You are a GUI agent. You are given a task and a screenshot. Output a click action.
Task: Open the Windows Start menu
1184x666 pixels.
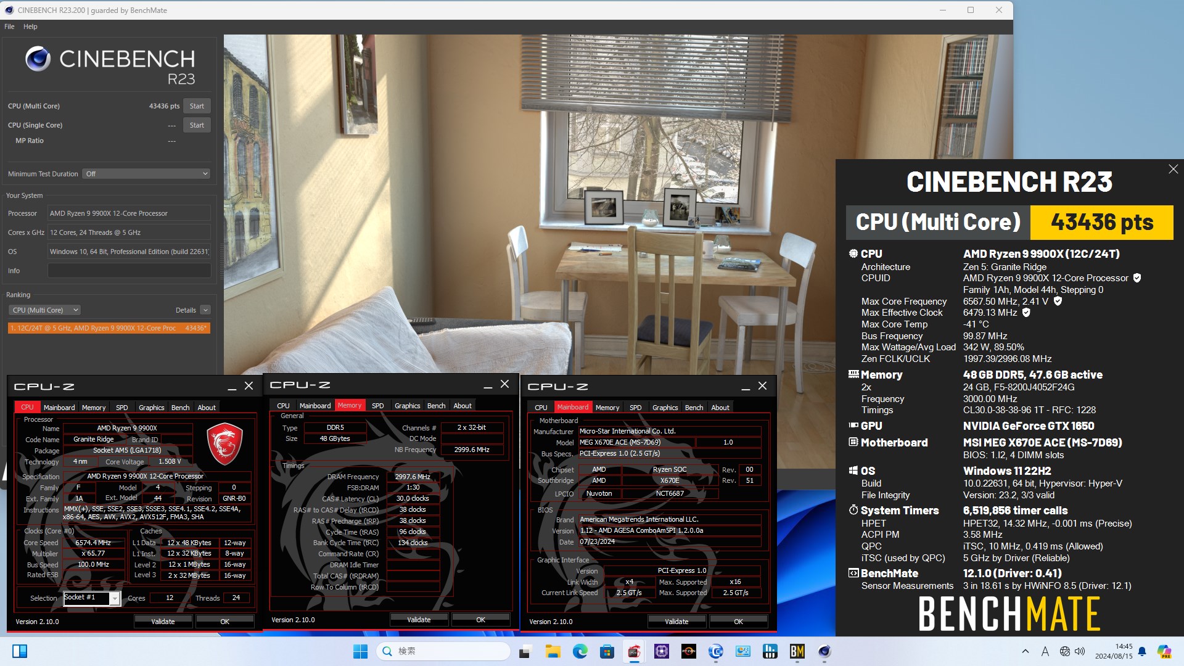click(x=360, y=651)
